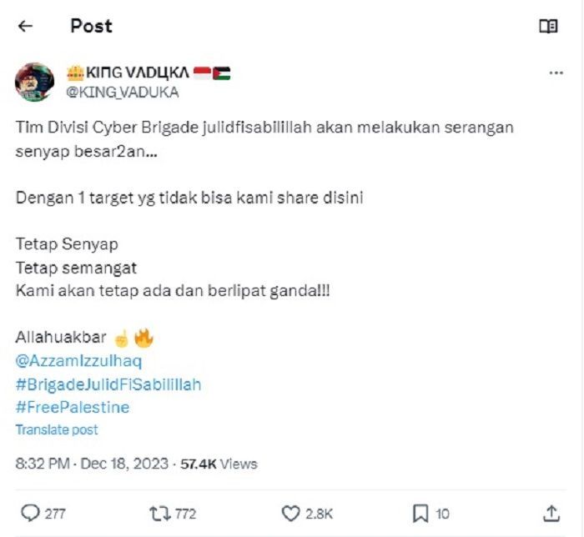
Task: Click the reply speech bubble icon
Action: pos(30,513)
